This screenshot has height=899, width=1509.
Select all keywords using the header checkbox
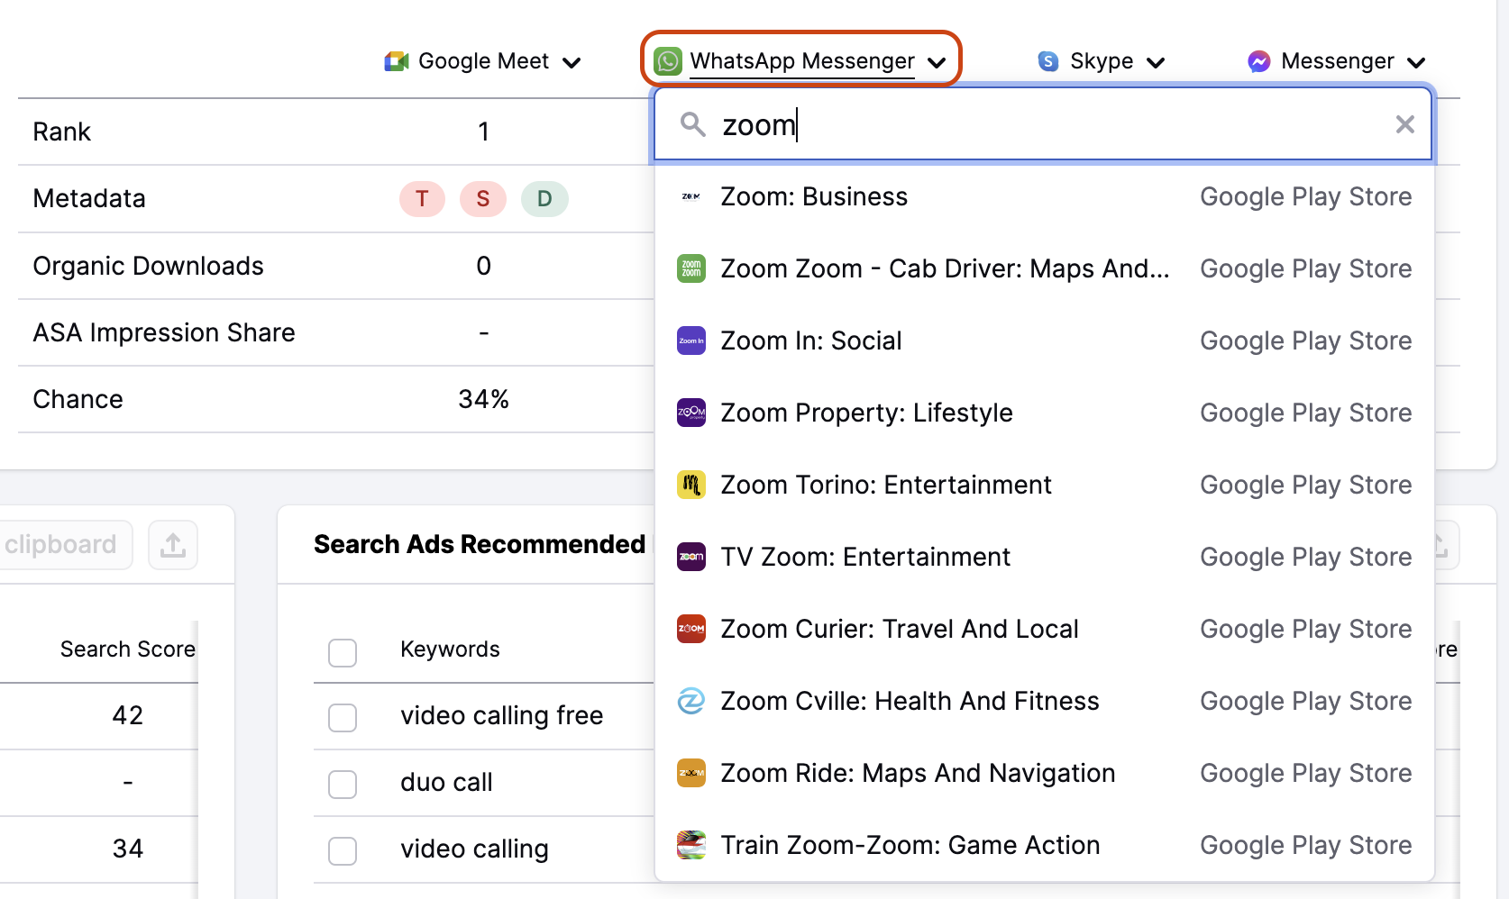coord(343,652)
